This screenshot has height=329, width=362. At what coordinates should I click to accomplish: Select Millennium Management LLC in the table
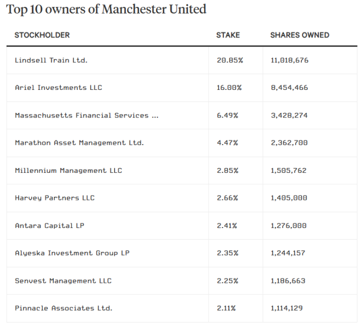click(68, 170)
